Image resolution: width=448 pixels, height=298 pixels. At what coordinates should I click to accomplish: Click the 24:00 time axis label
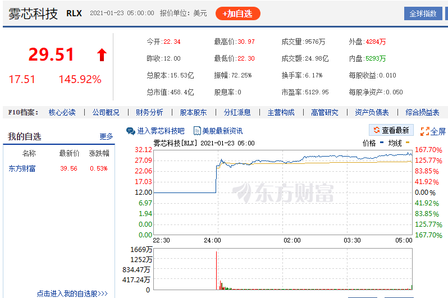tap(212, 240)
